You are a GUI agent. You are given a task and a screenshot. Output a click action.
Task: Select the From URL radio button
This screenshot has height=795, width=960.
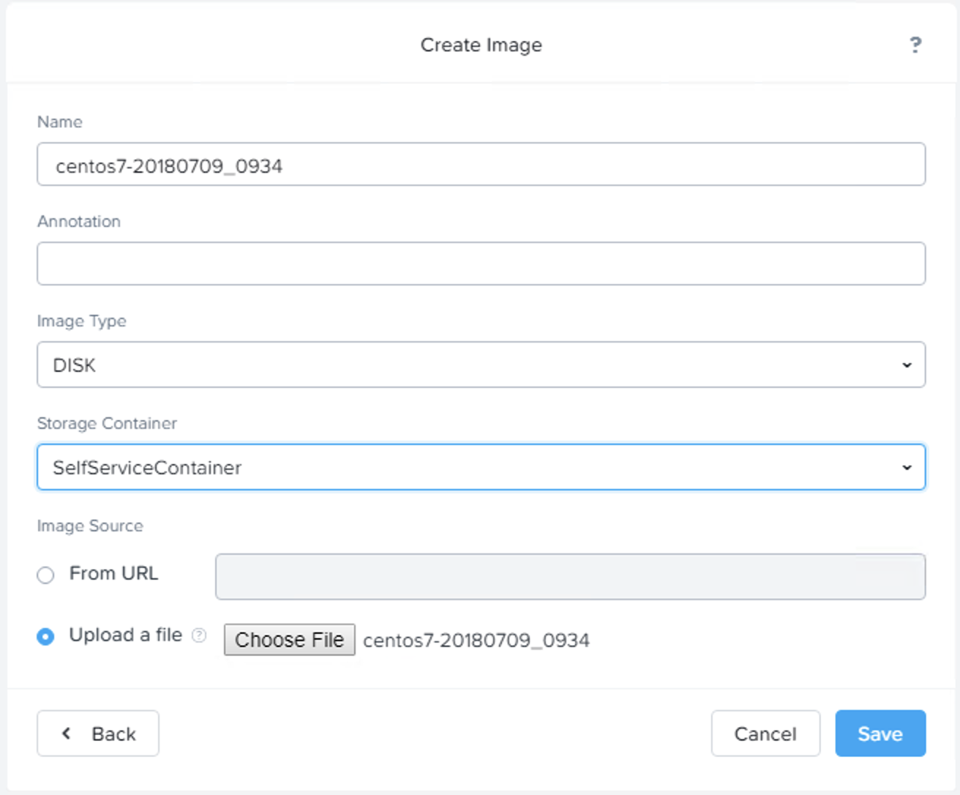[45, 575]
